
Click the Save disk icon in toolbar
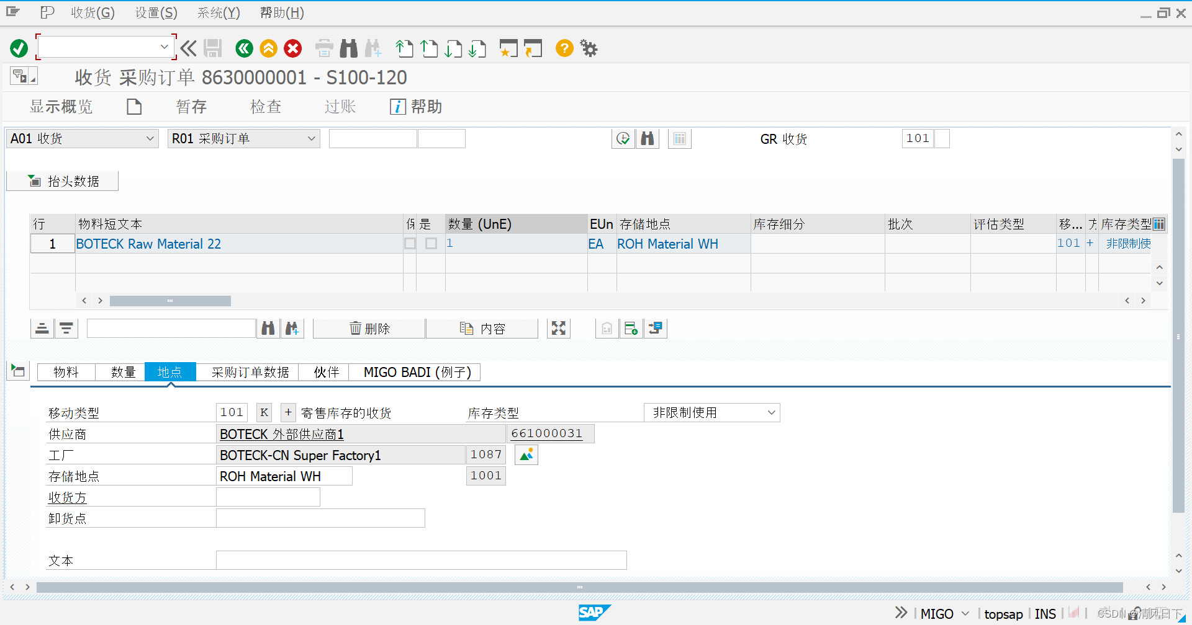point(213,48)
